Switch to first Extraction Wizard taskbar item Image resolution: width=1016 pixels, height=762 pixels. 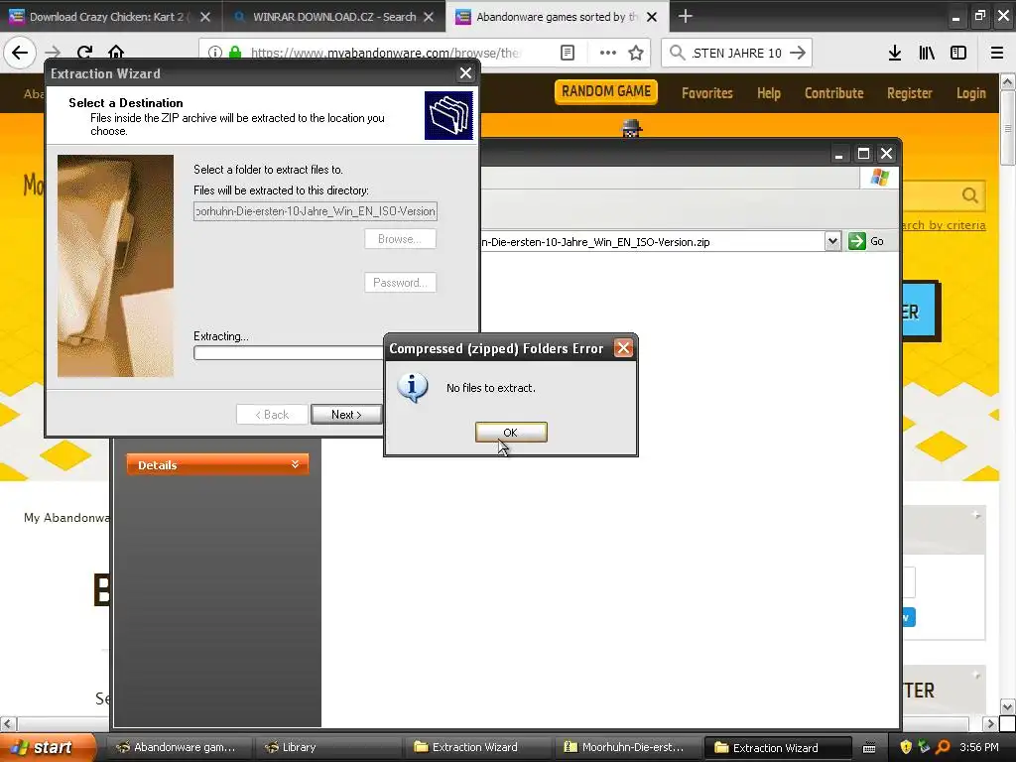coord(476,747)
